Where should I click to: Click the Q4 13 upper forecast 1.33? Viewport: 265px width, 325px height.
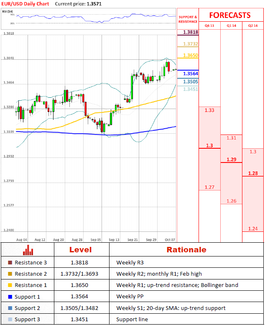click(209, 110)
